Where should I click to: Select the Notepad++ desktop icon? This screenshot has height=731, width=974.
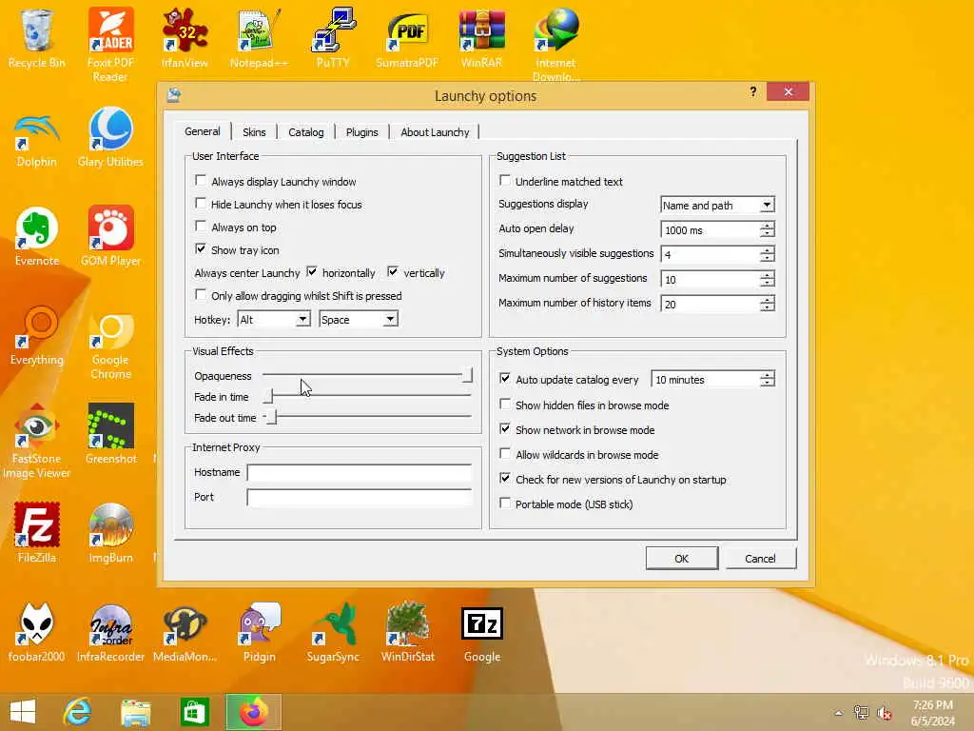tap(259, 37)
